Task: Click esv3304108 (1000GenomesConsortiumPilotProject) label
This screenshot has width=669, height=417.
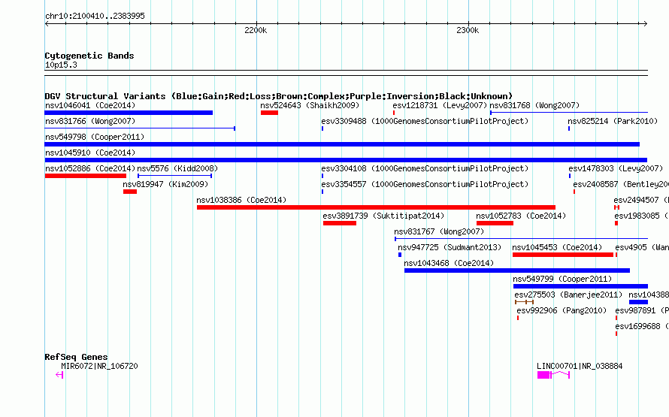Action: (425, 168)
